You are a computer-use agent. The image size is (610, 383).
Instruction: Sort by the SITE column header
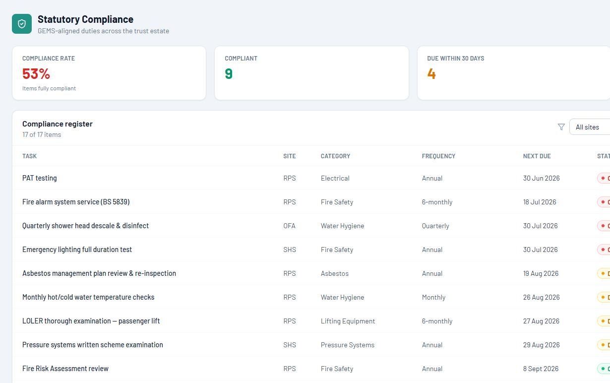[289, 156]
